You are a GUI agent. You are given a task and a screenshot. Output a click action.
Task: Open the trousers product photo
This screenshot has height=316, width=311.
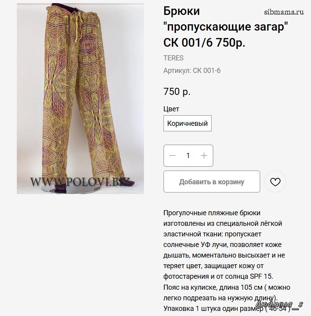[81, 98]
